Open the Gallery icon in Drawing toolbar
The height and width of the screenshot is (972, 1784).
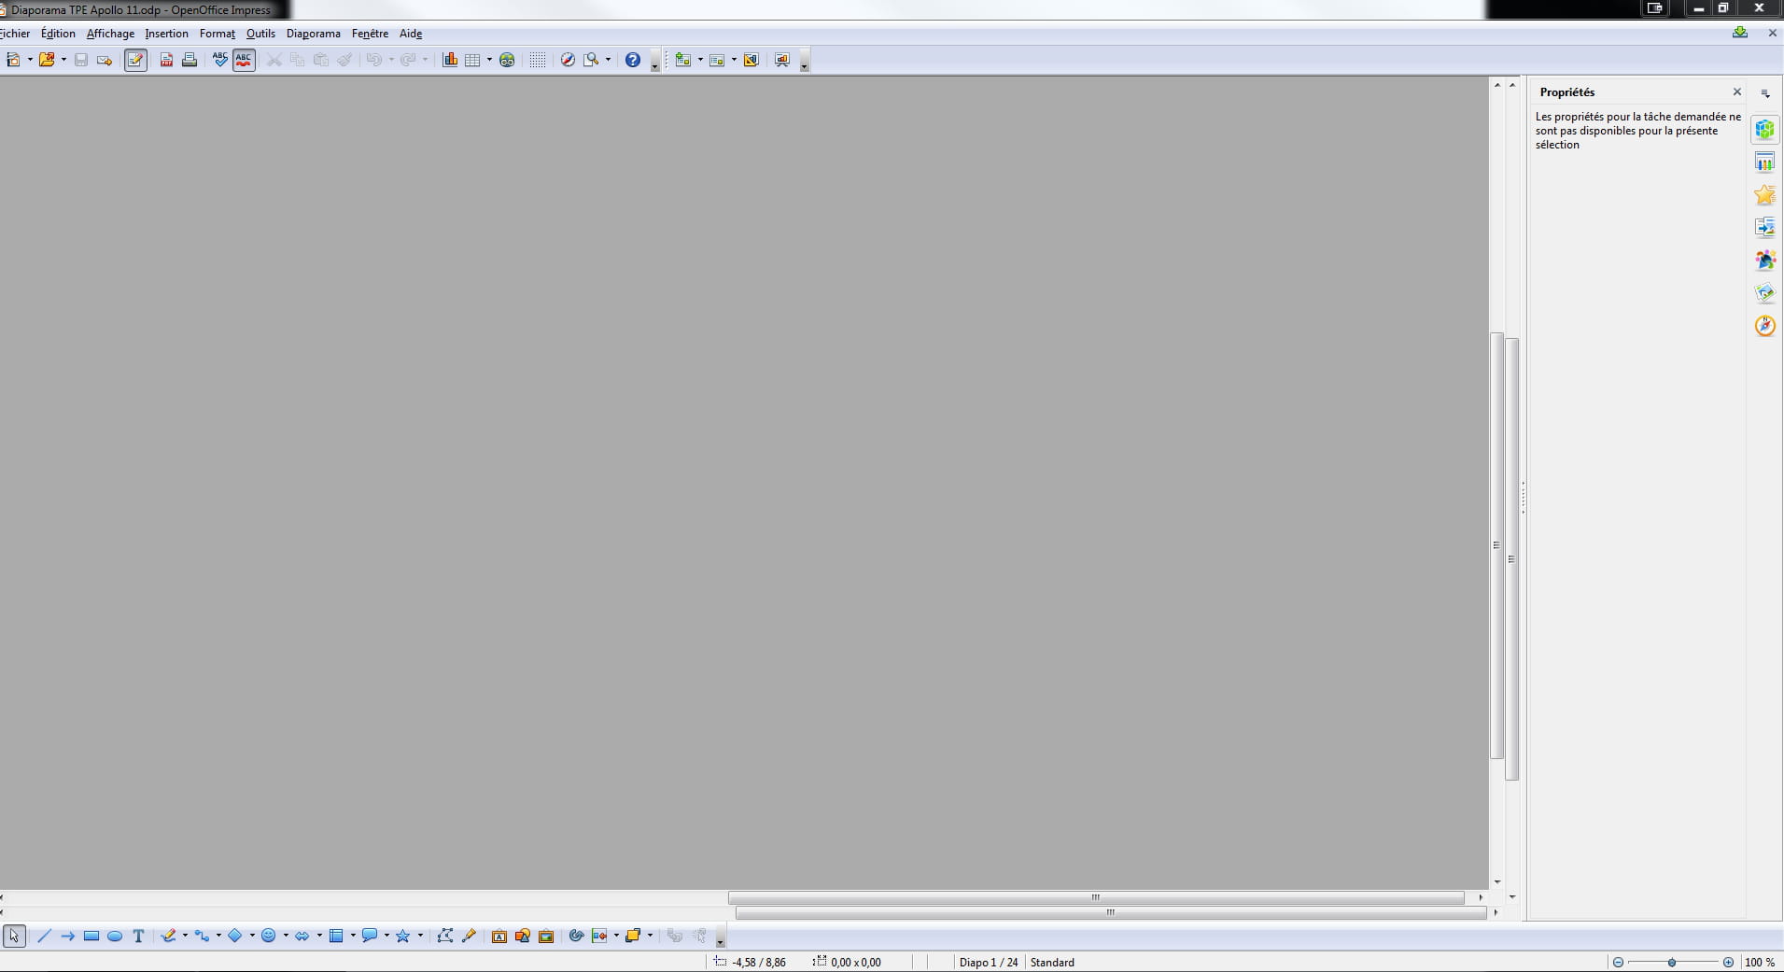[x=546, y=936]
